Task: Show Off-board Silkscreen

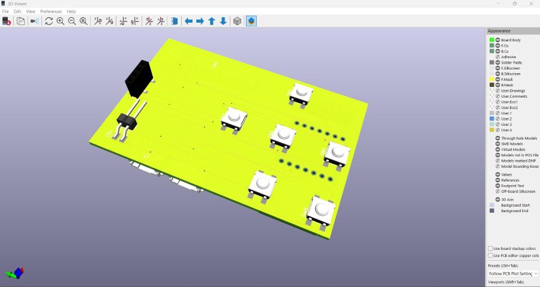Action: click(x=497, y=192)
